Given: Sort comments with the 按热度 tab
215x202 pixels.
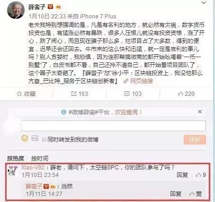Looking at the screenshot, I should coord(16,158).
